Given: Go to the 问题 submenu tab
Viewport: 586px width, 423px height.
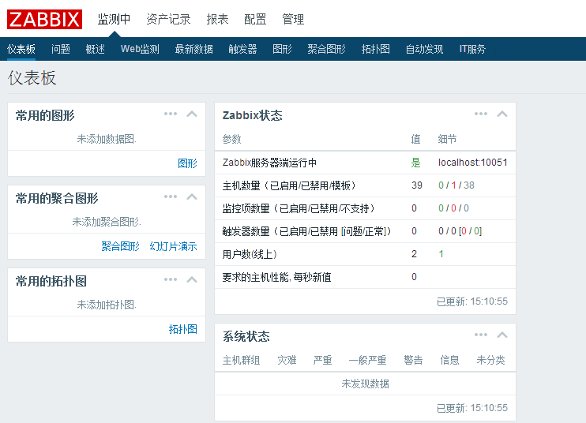Looking at the screenshot, I should [61, 49].
